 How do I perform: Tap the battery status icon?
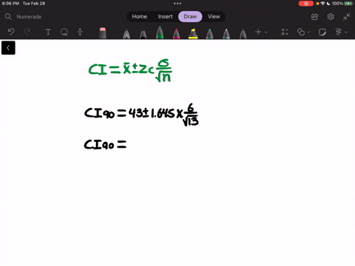348,4
